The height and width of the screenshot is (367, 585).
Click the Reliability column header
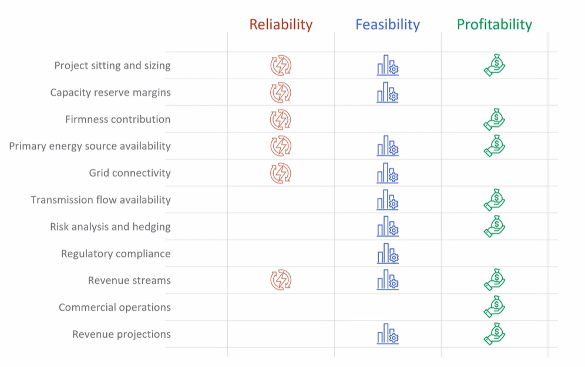pyautogui.click(x=281, y=25)
